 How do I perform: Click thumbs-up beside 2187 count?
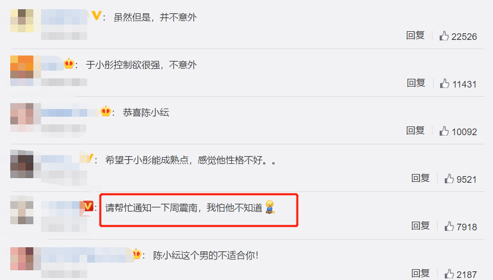click(x=449, y=274)
